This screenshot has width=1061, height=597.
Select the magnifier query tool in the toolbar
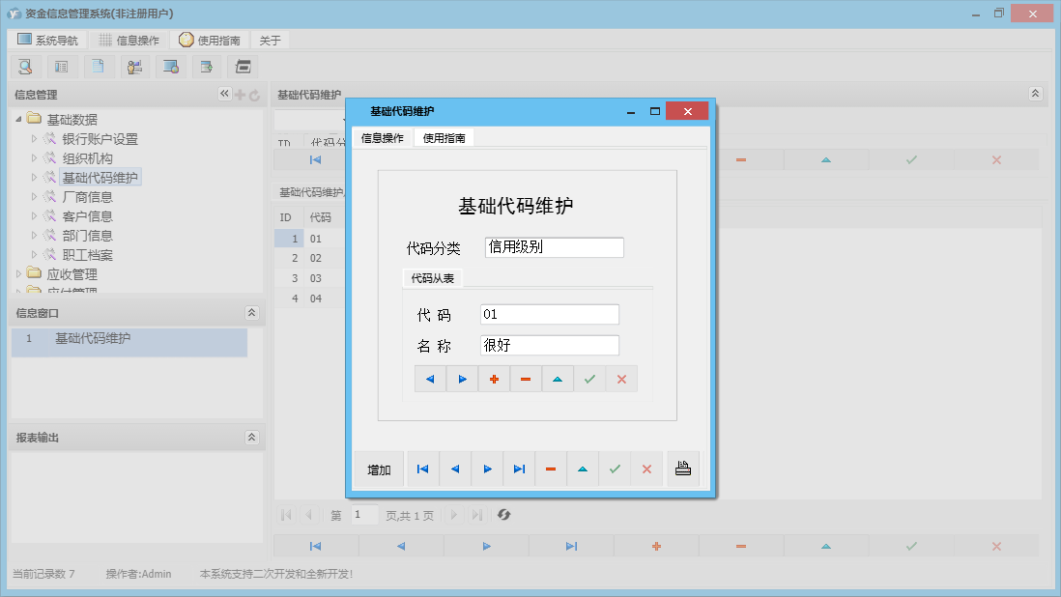coord(25,66)
